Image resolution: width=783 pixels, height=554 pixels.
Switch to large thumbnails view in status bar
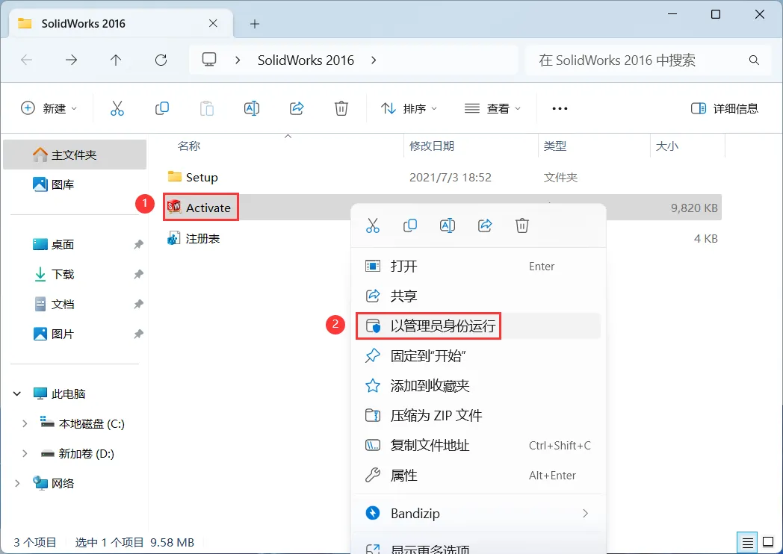(769, 543)
